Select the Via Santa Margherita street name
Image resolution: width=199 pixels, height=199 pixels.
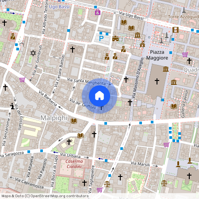coord(86,81)
